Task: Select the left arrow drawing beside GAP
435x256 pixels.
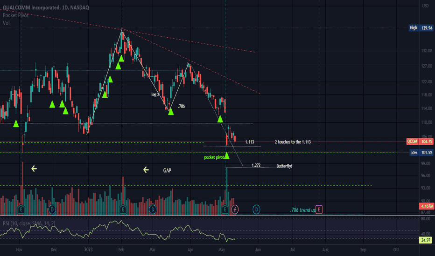Action: tap(146, 169)
